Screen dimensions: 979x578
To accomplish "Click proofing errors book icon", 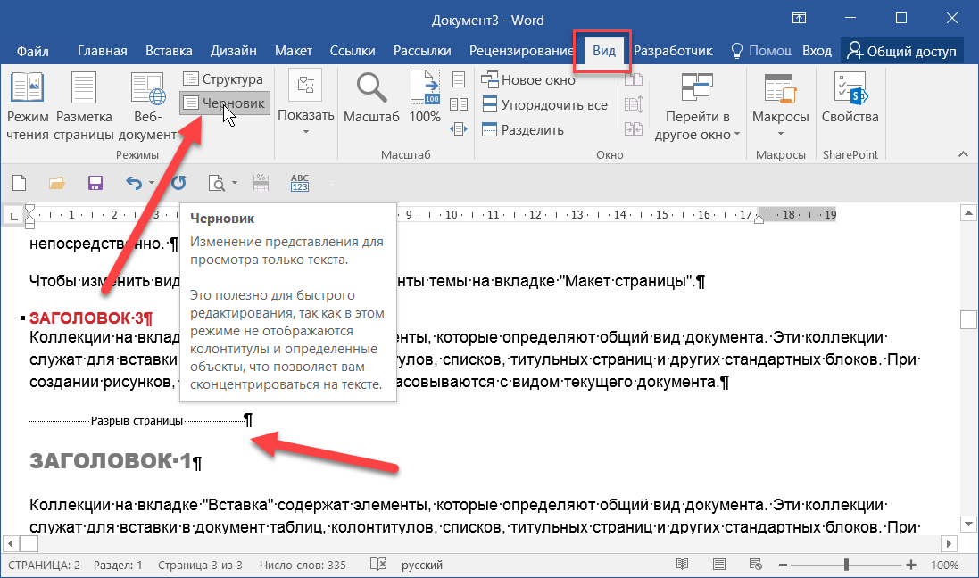I will point(377,565).
